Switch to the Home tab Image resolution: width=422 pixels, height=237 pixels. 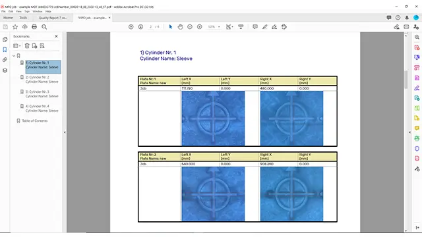pos(8,18)
